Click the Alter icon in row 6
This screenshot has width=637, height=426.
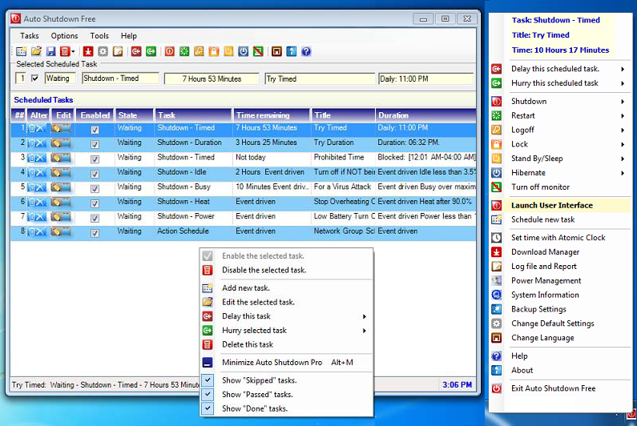pyautogui.click(x=37, y=203)
